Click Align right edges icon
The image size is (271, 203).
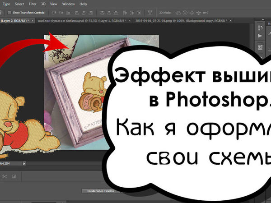click(91, 13)
